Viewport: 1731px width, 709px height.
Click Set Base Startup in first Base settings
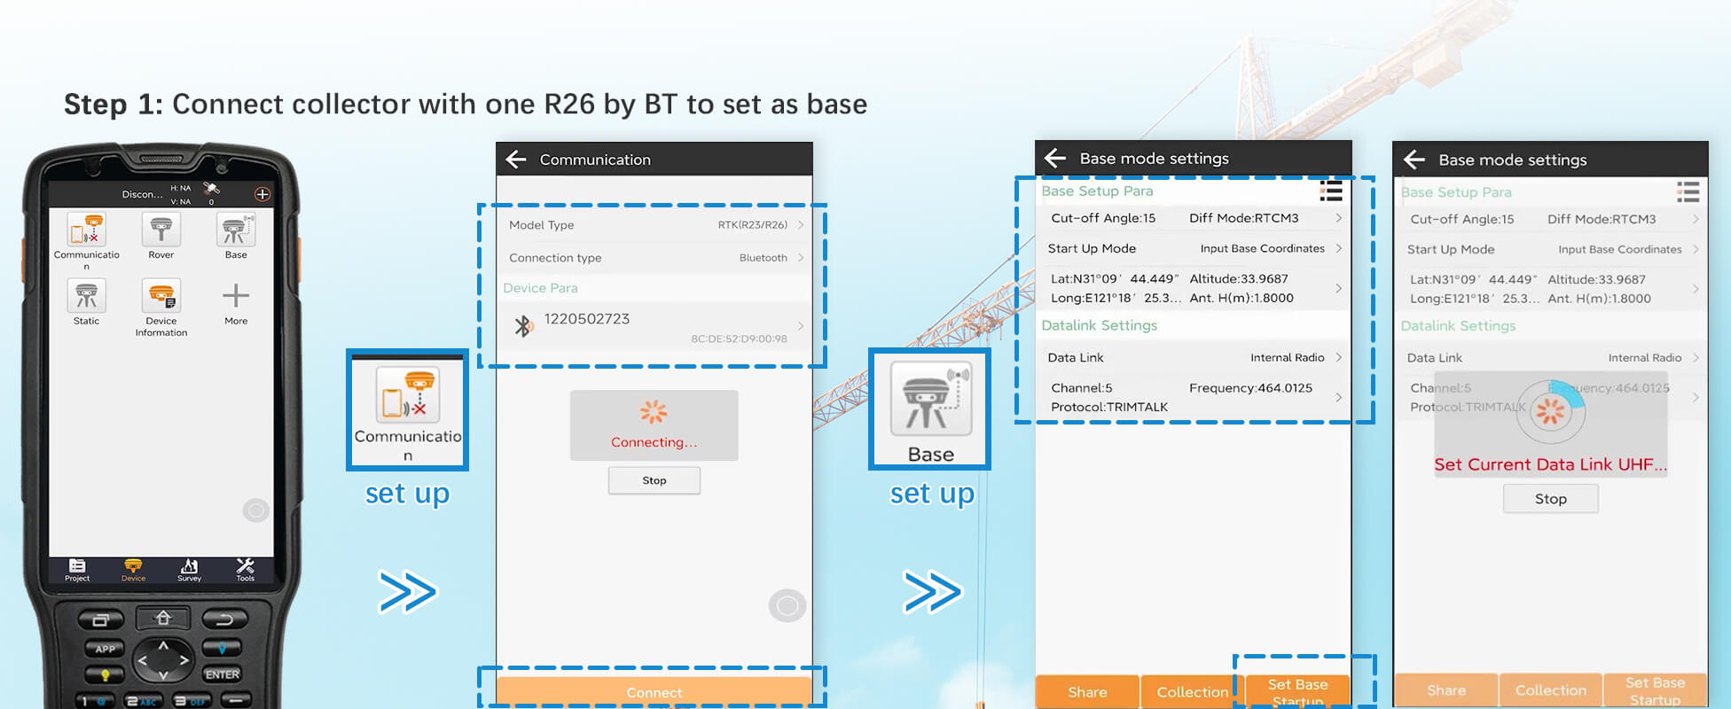[x=1298, y=692]
